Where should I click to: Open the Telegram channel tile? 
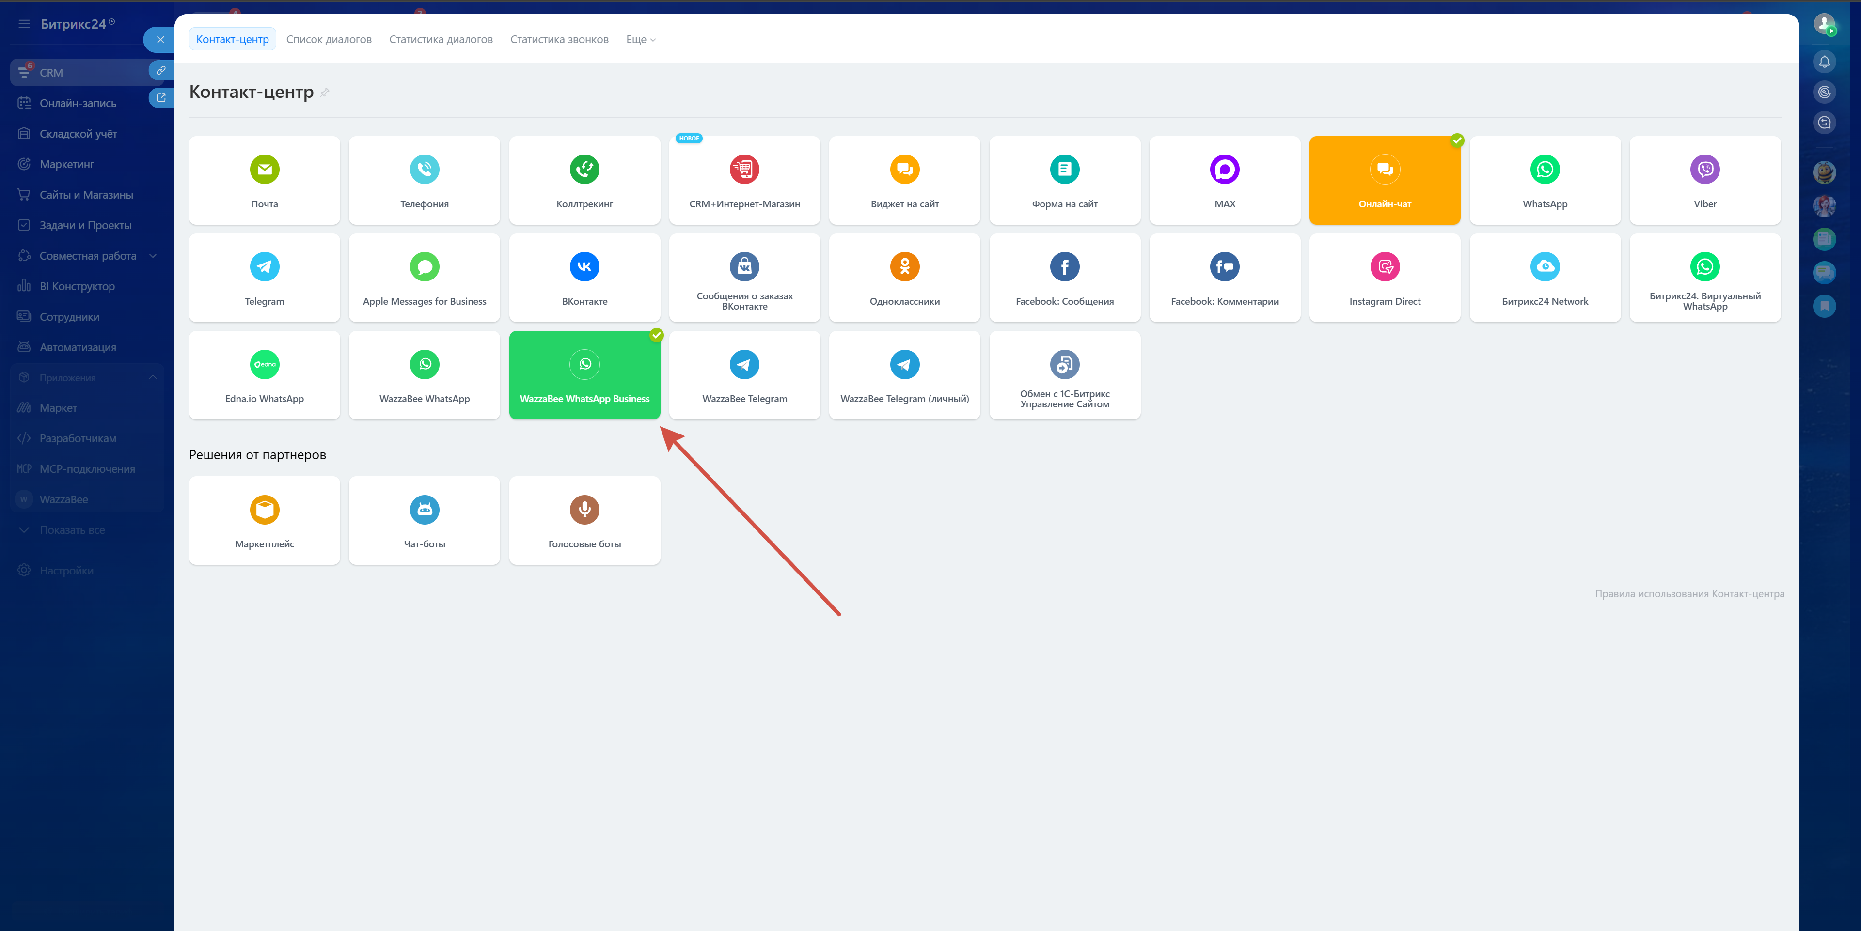coord(265,278)
